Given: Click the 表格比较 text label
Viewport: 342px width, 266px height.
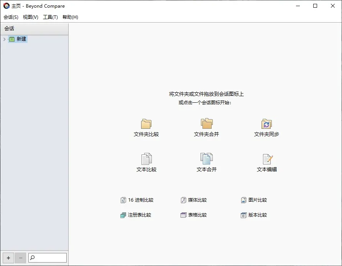Looking at the screenshot, I should [x=197, y=215].
